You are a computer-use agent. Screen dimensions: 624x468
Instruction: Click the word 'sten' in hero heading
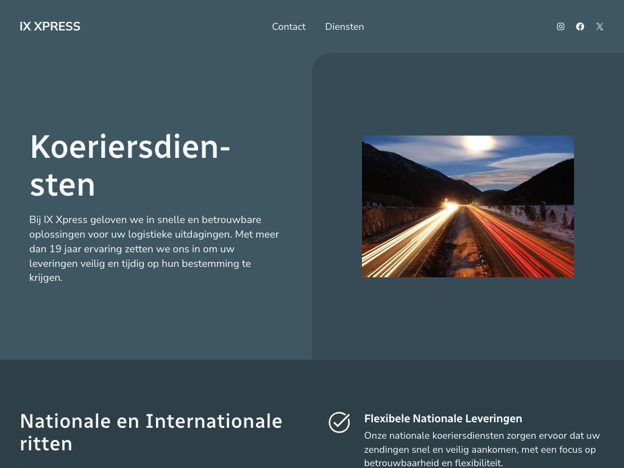62,185
